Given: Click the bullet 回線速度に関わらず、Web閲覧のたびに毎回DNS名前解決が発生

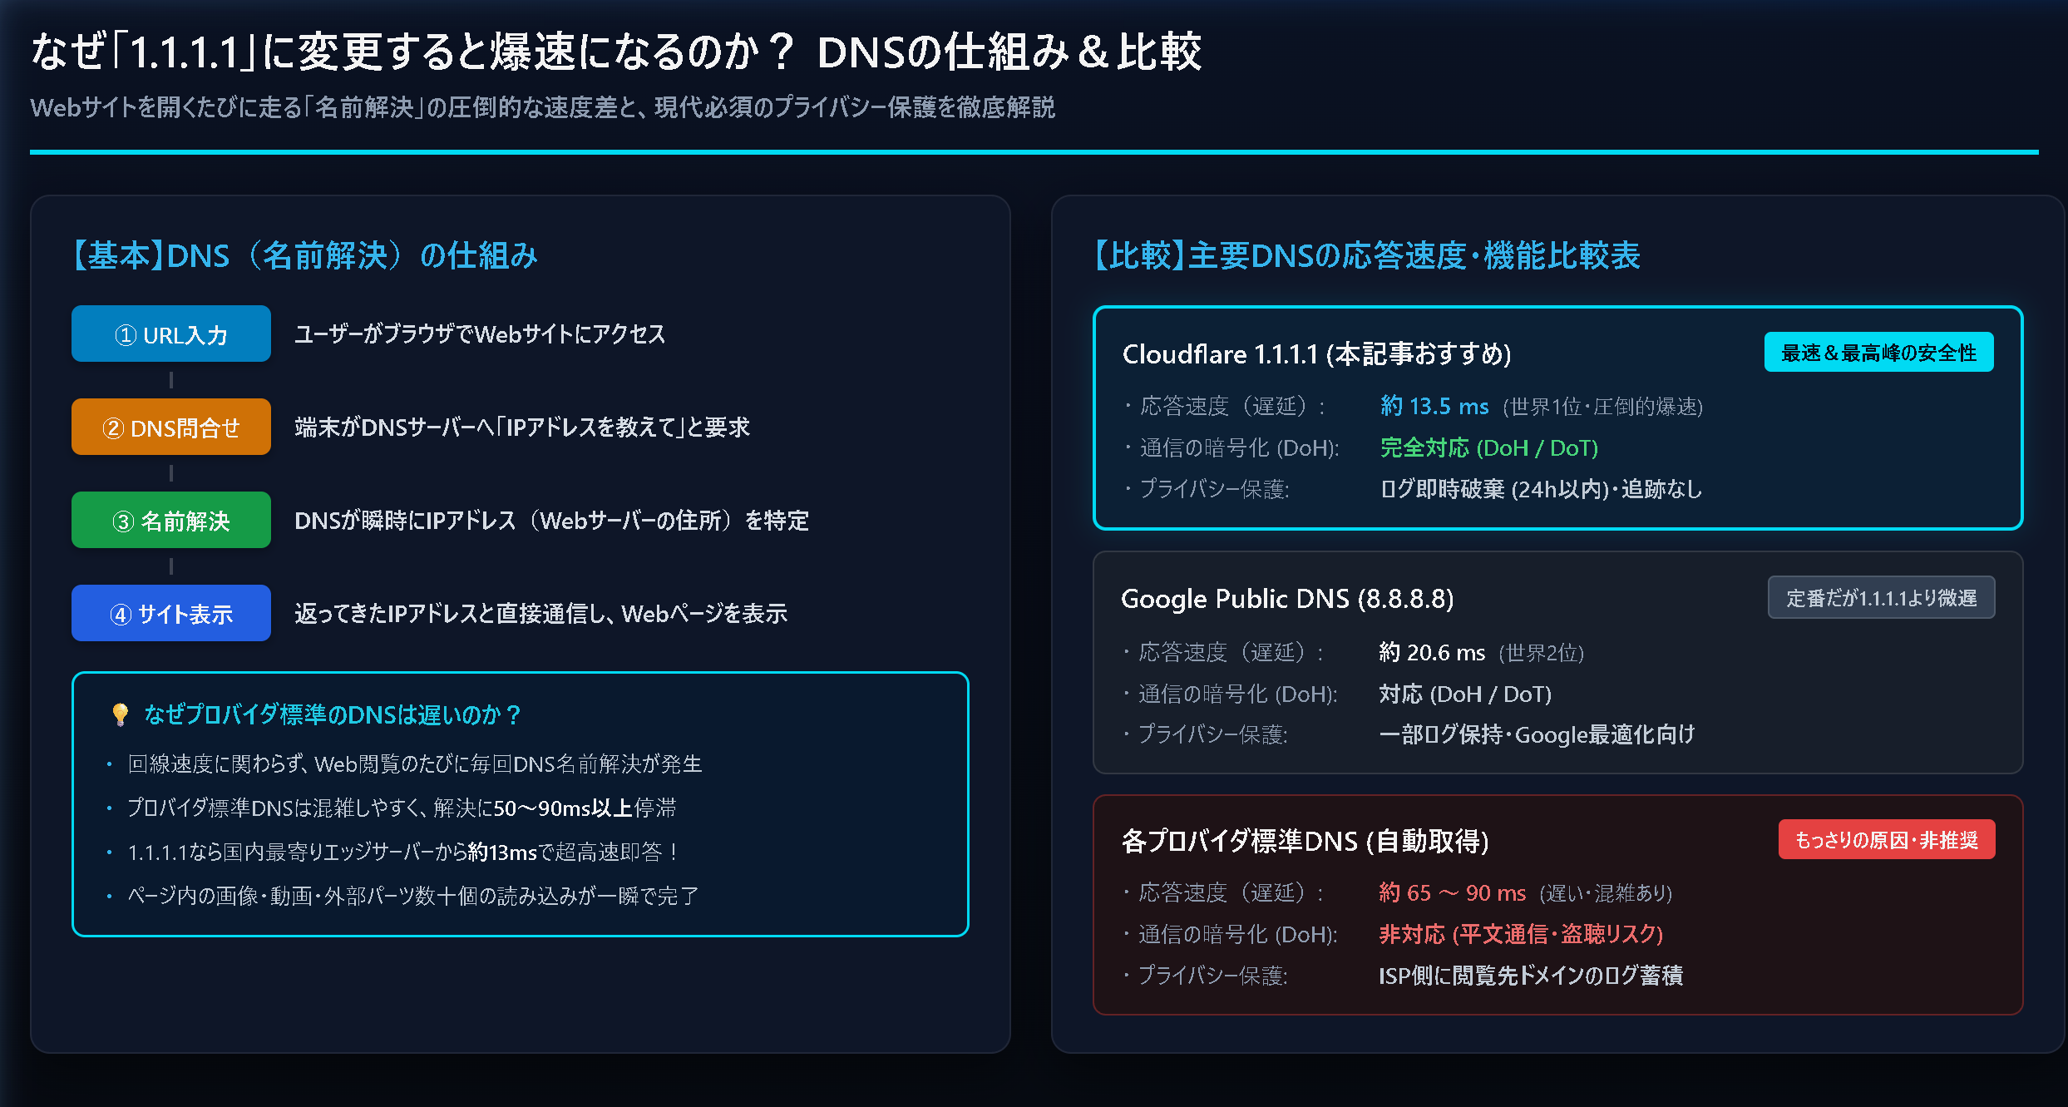Looking at the screenshot, I should click(x=414, y=764).
